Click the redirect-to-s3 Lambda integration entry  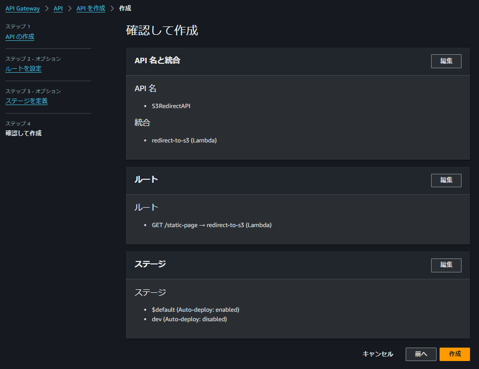185,140
